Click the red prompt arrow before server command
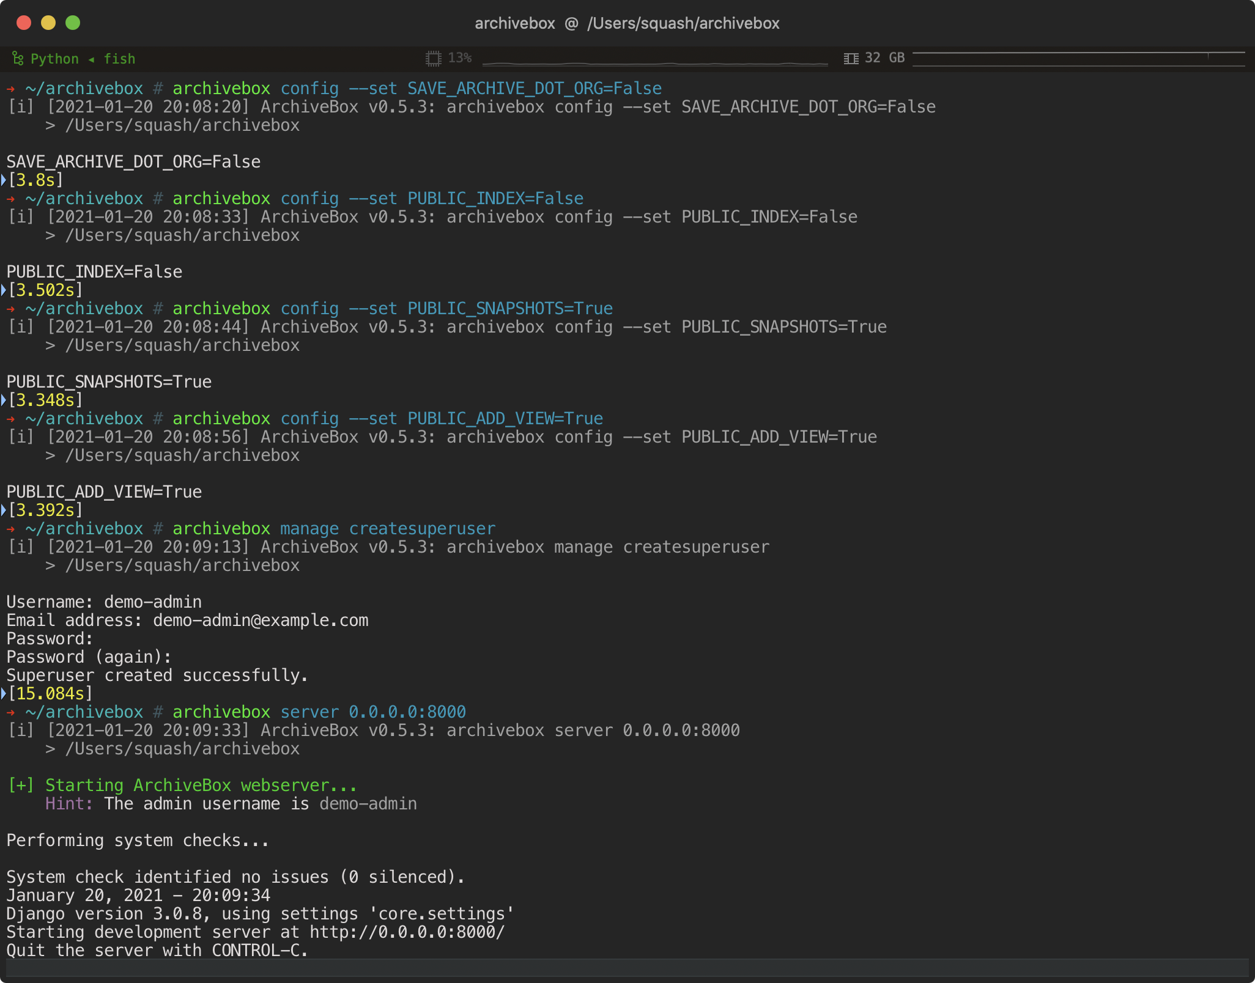The width and height of the screenshot is (1255, 983). click(x=10, y=712)
